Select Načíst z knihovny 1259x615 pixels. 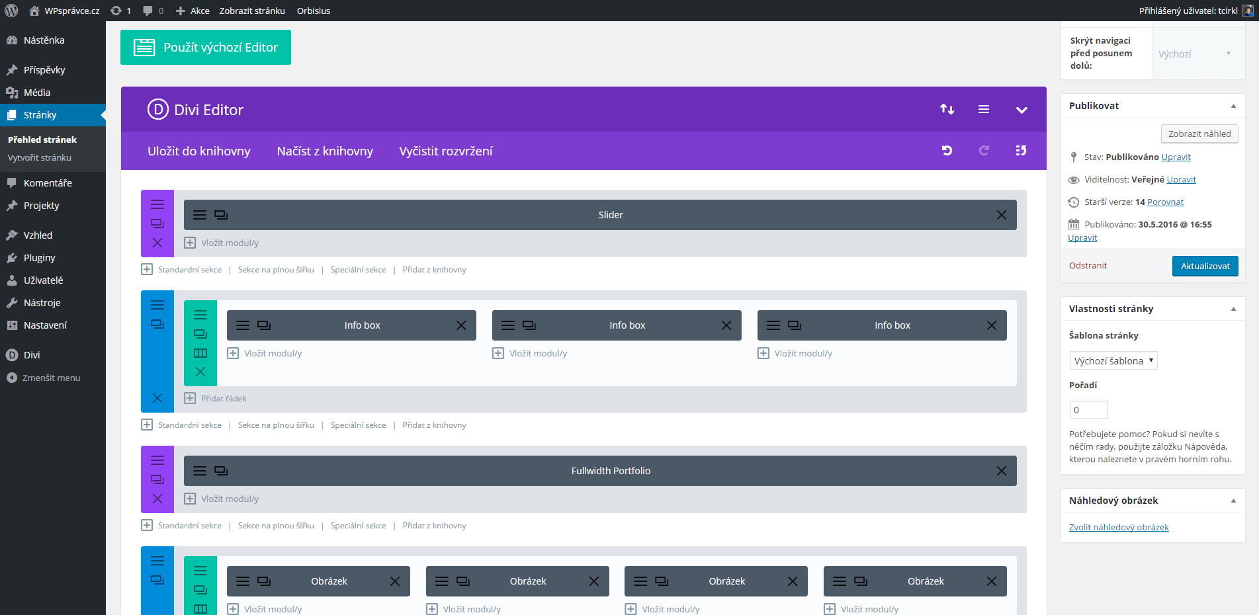(325, 151)
